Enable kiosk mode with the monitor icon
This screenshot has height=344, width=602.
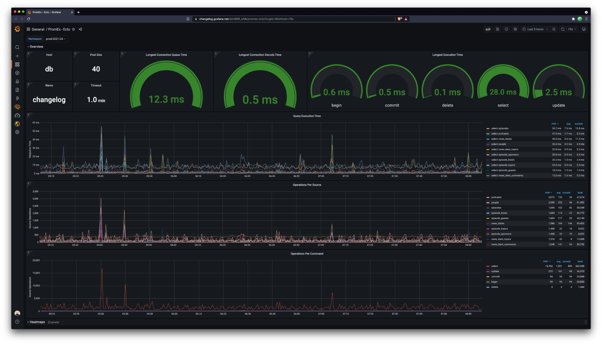(584, 29)
